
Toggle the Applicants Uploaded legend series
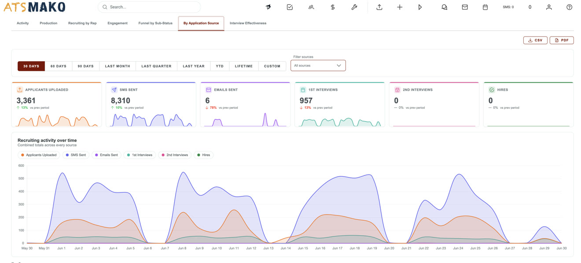click(39, 155)
